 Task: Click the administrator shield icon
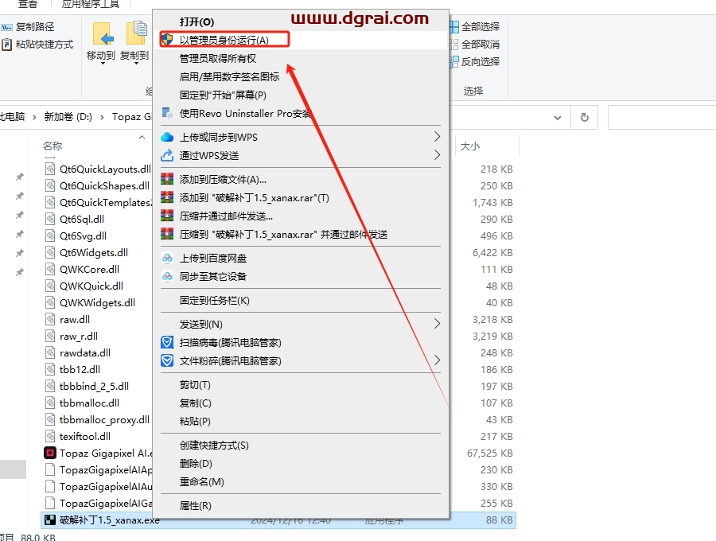tap(167, 39)
